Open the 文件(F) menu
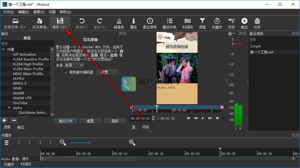300x168 pixels. coord(8,12)
